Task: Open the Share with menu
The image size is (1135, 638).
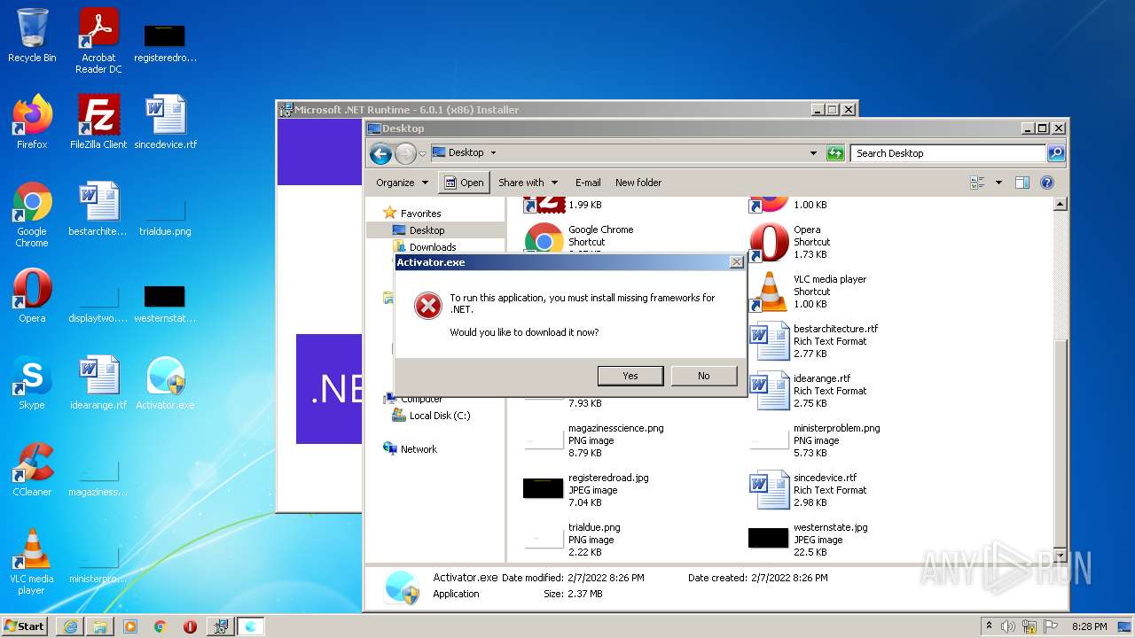Action: click(528, 183)
